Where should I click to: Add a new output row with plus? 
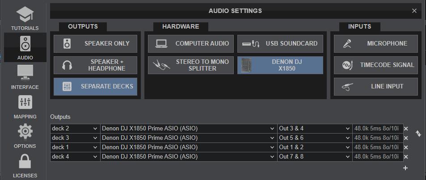coord(406,168)
